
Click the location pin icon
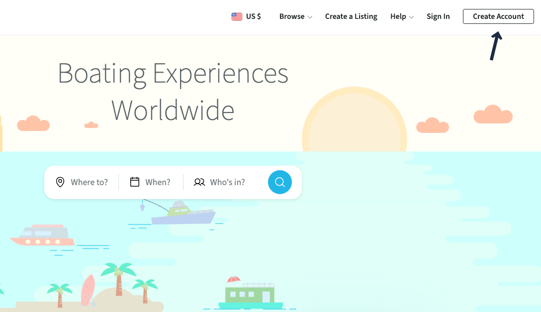pos(60,182)
